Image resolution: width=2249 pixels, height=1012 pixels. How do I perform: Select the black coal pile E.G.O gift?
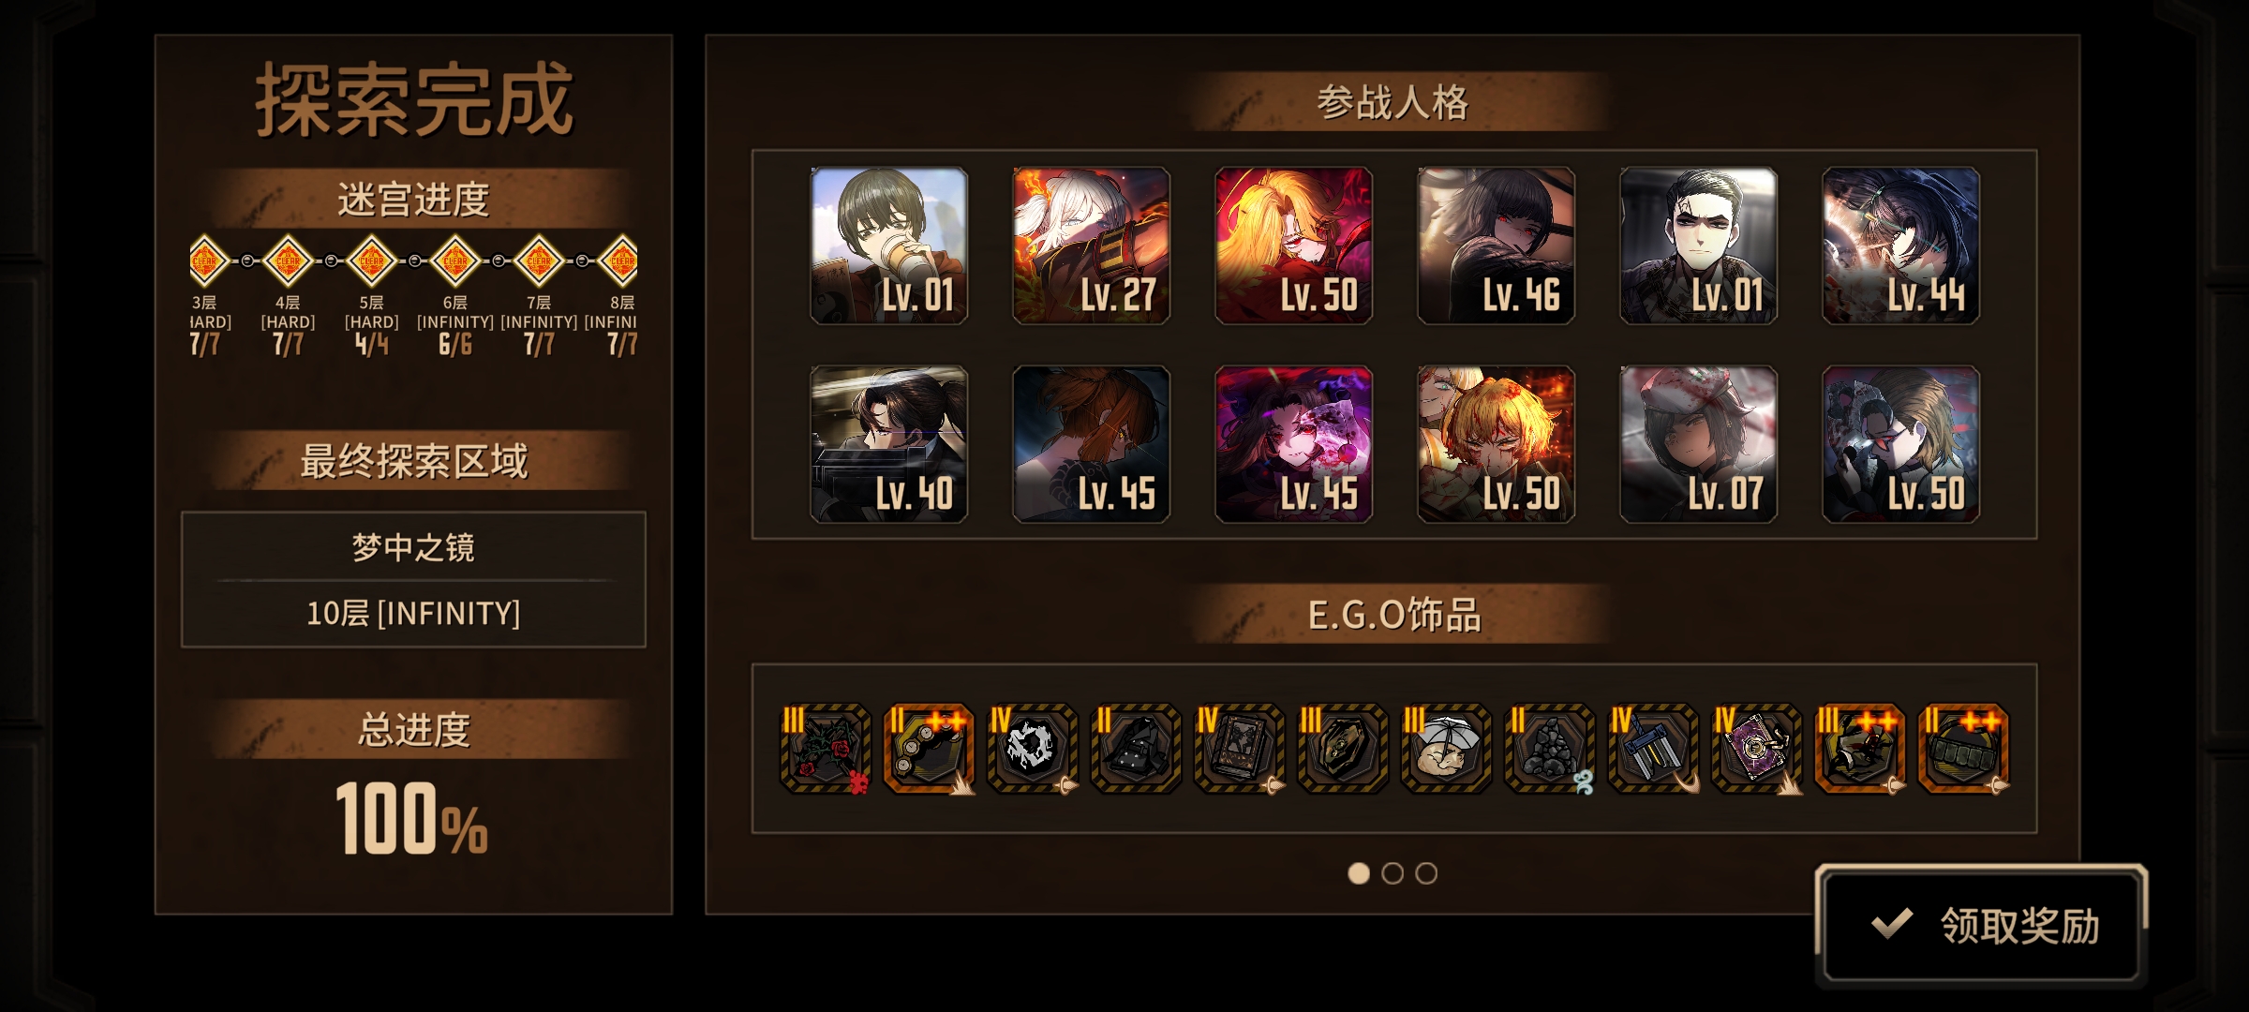[1549, 749]
